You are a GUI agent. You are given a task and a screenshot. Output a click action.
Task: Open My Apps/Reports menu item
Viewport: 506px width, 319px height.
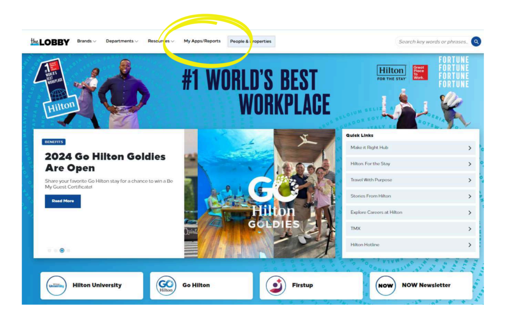[202, 41]
